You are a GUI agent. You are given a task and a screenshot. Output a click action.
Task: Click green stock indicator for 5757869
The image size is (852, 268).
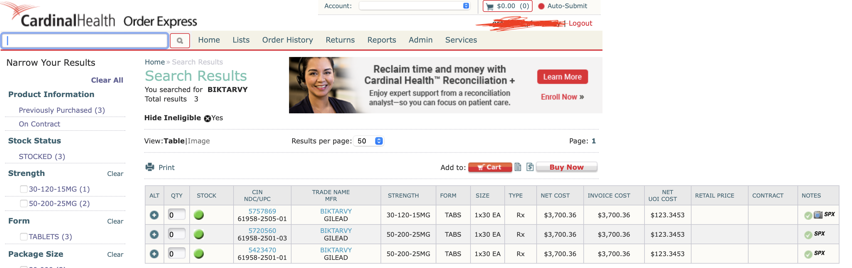(x=199, y=215)
